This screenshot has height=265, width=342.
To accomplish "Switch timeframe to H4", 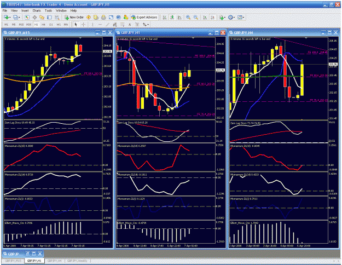I will click(43, 25).
